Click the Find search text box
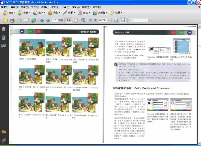This screenshot has height=146, width=201. tap(138, 20)
